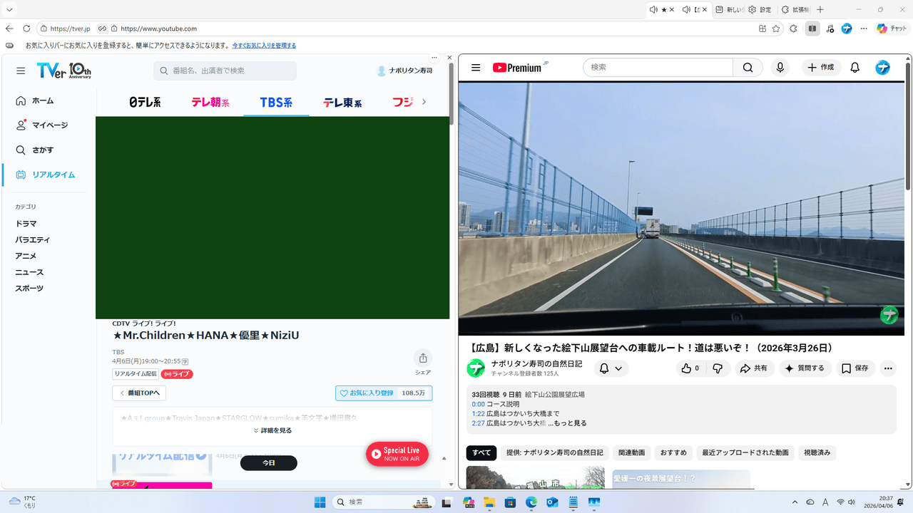Select the YouTube voice search microphone icon
This screenshot has width=913, height=513.
(x=780, y=67)
